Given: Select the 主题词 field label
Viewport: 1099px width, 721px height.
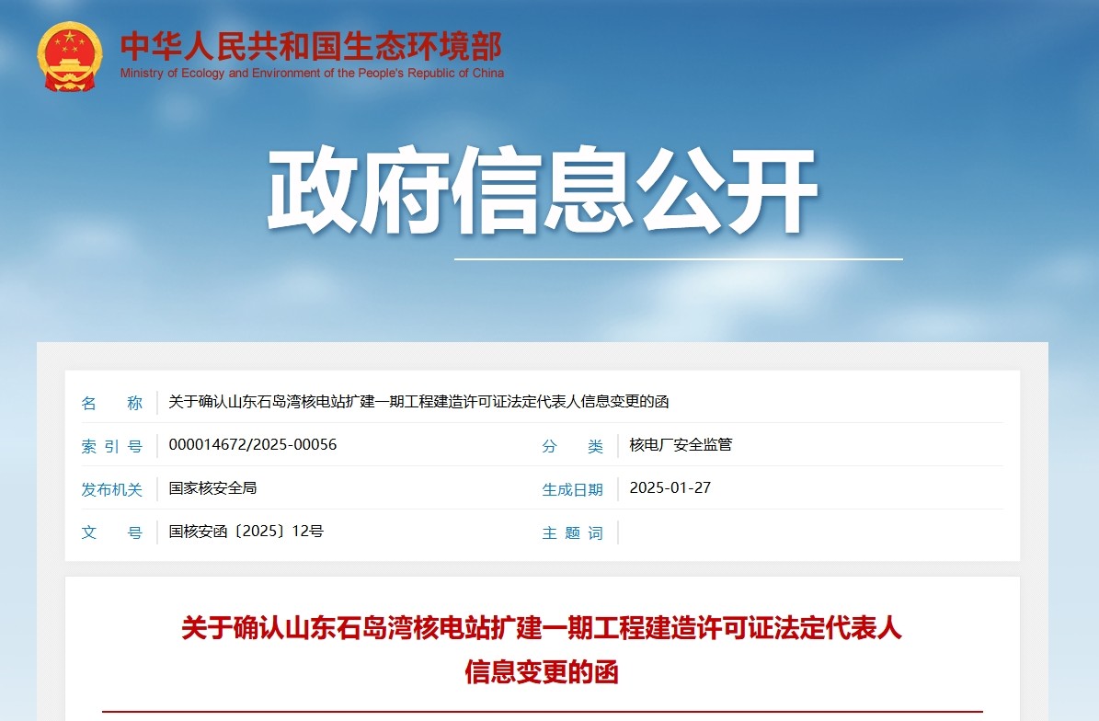Looking at the screenshot, I should click(x=572, y=533).
